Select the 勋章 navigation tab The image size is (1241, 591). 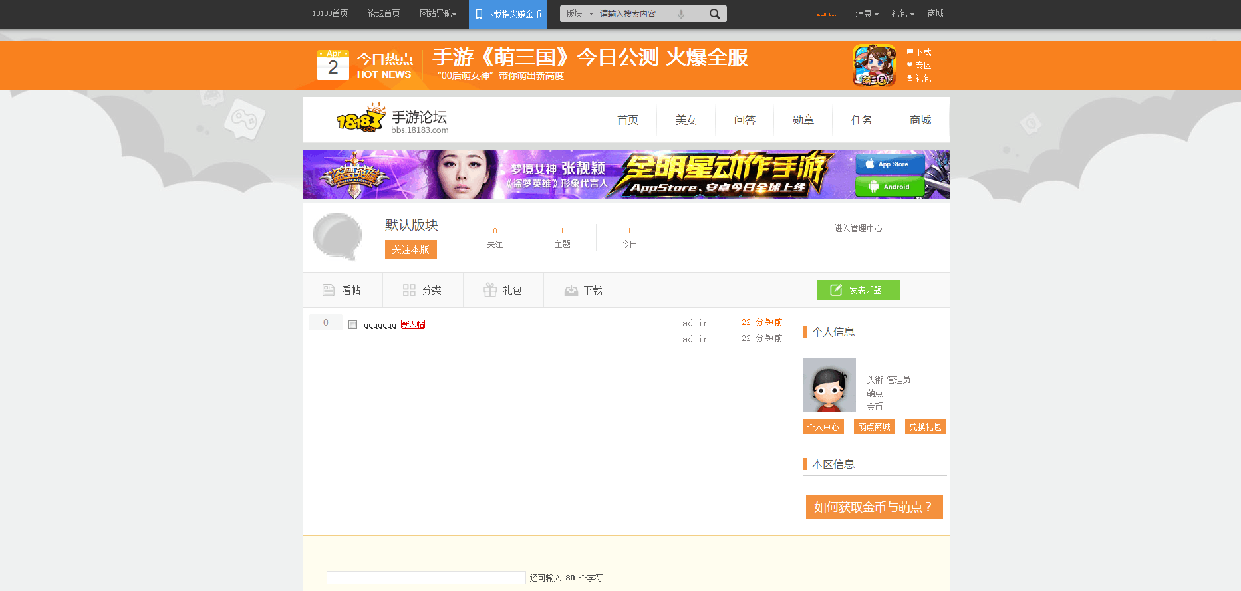coord(803,120)
